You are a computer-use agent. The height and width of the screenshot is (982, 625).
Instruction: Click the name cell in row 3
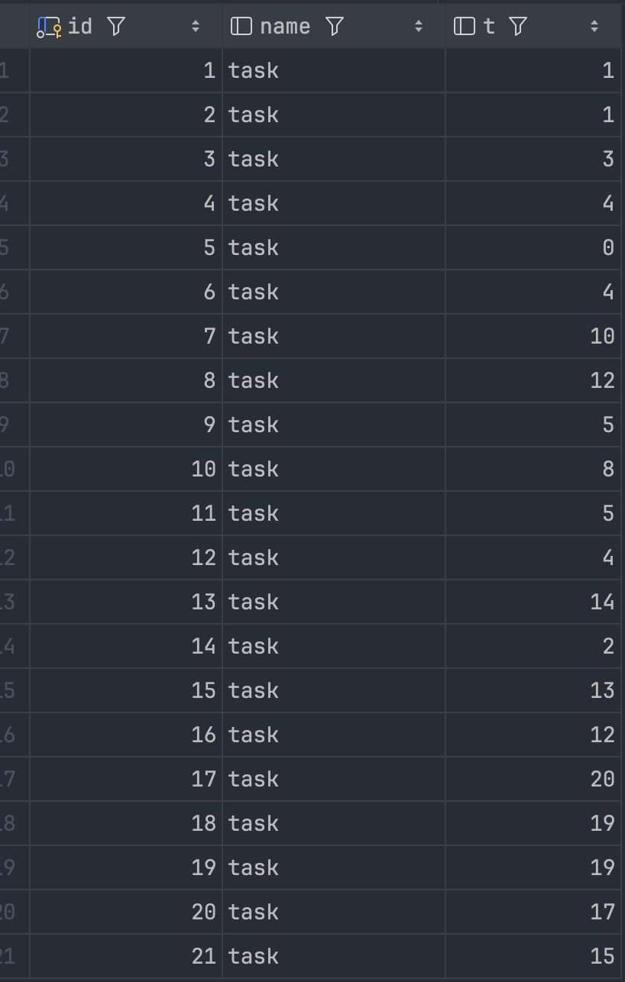coord(333,159)
